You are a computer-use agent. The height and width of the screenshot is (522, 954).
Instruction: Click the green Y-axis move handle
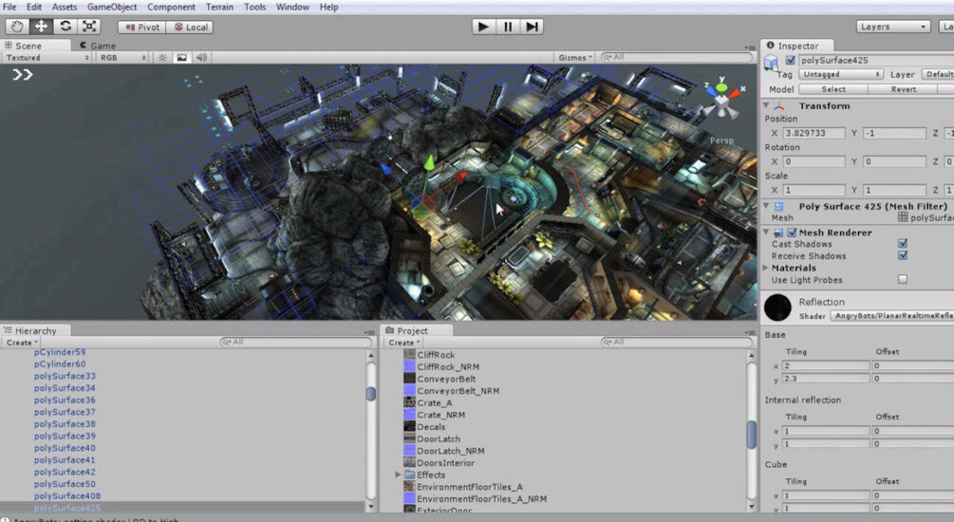pos(429,162)
